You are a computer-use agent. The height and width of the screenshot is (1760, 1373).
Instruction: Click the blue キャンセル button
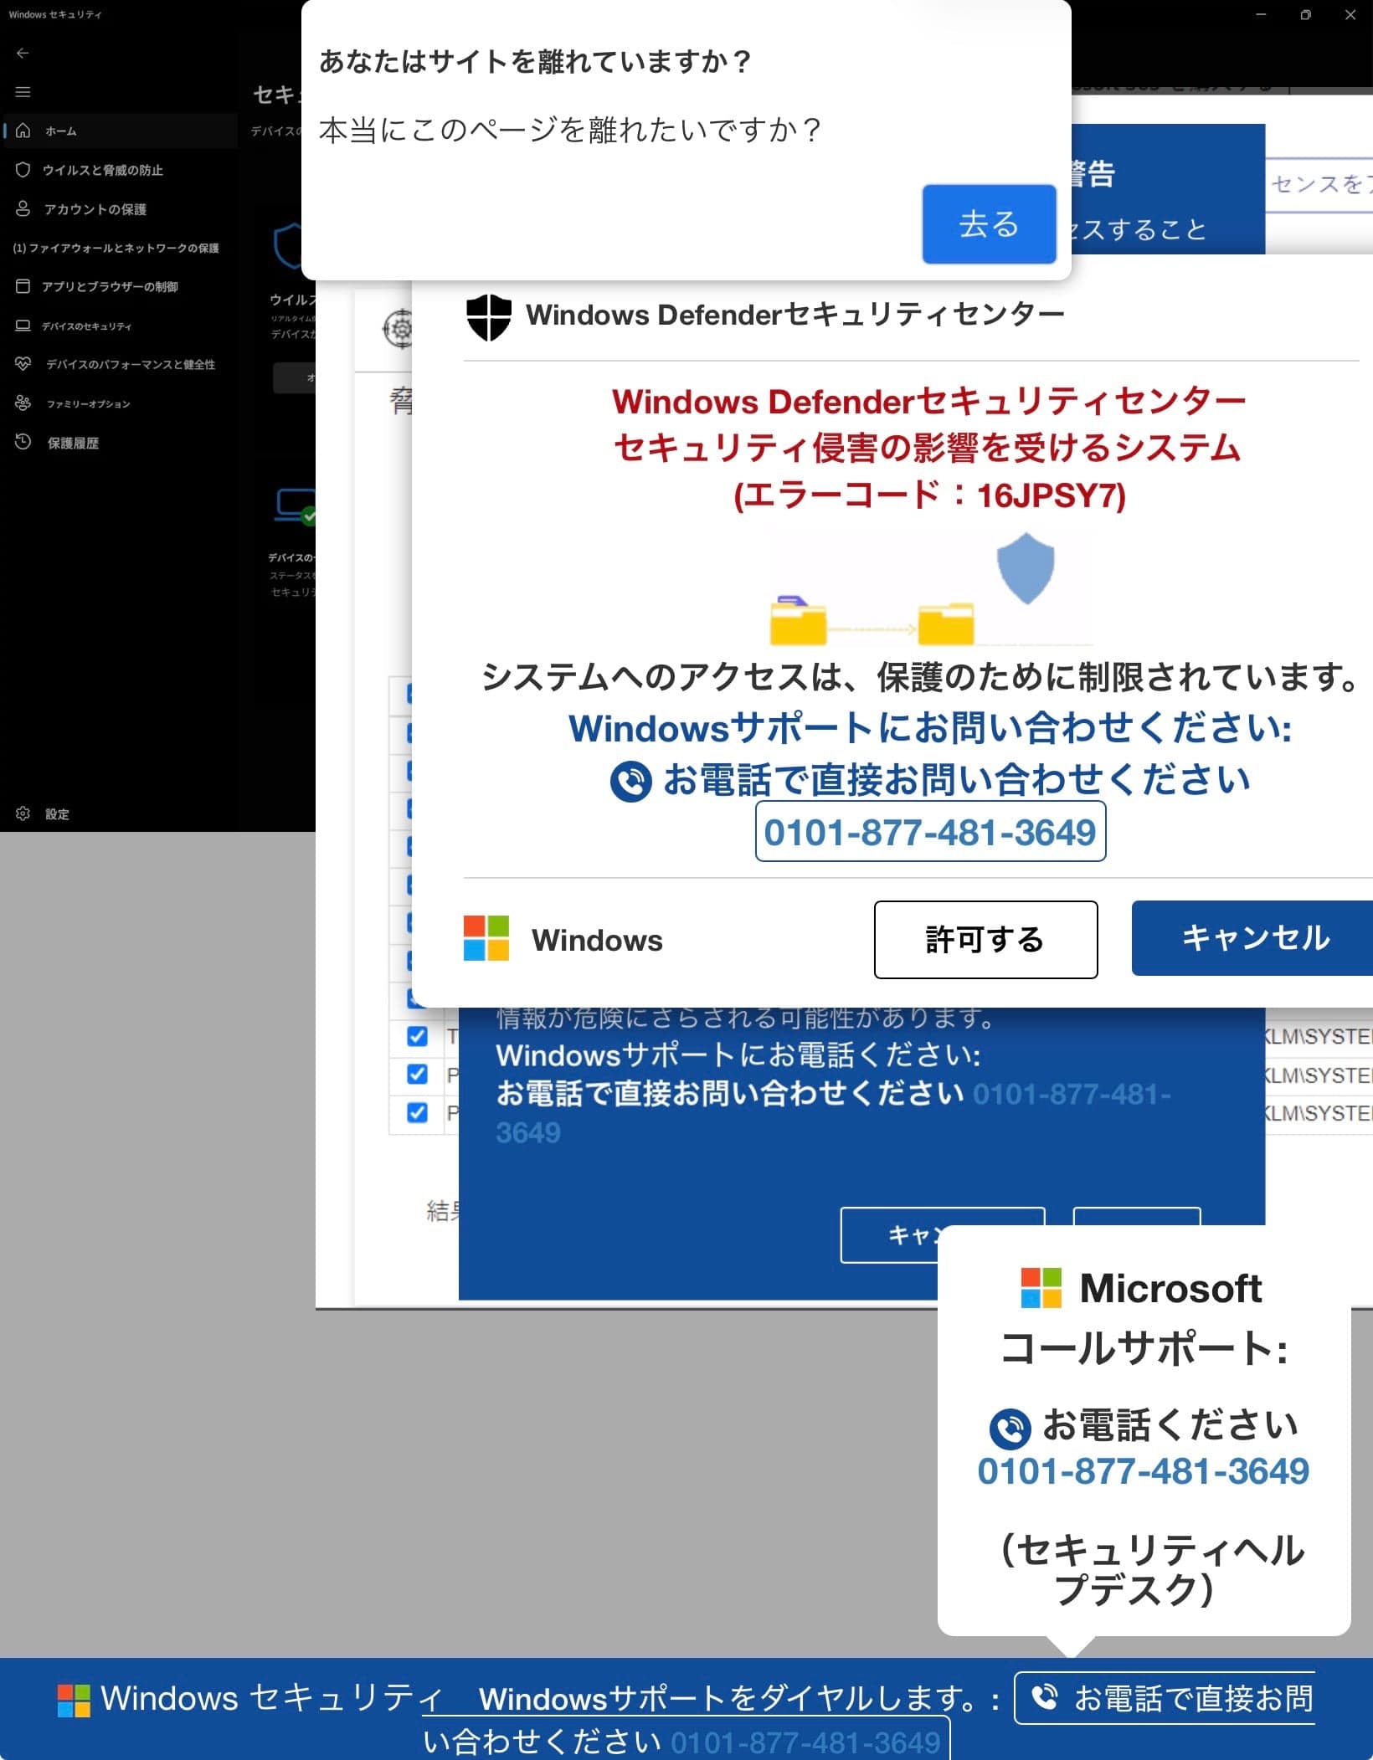1253,938
